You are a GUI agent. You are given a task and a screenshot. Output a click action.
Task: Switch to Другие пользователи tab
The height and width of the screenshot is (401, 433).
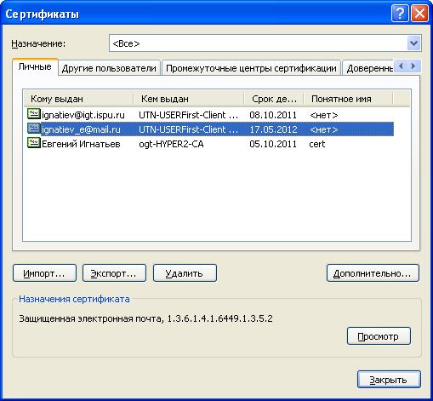[x=109, y=68]
